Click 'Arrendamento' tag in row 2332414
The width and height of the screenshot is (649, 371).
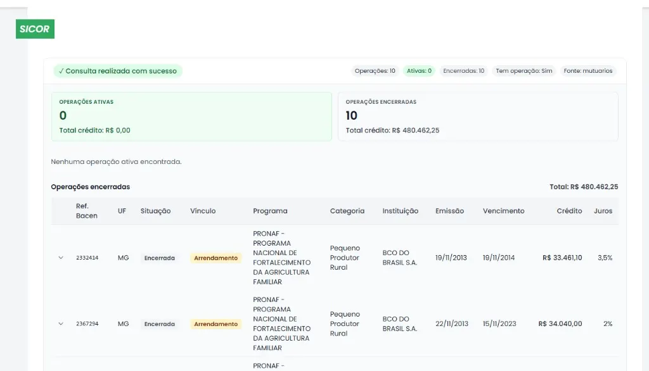point(215,258)
